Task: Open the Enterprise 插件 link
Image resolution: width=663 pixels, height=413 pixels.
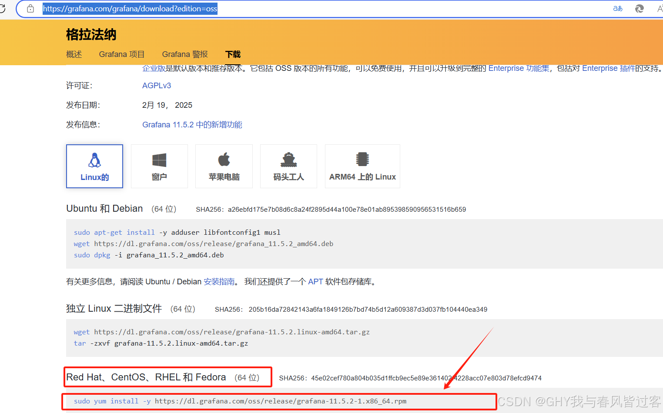Action: tap(609, 68)
